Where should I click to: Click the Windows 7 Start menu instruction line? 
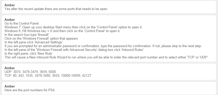tap(73, 27)
